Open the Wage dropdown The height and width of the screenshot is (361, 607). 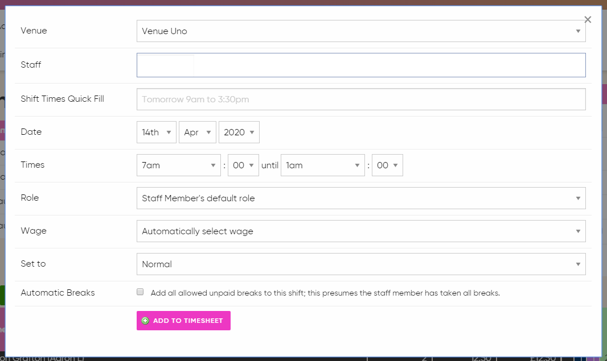pos(361,231)
